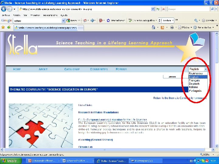
Task: Click the red Stop loading icon
Action: point(163,9)
